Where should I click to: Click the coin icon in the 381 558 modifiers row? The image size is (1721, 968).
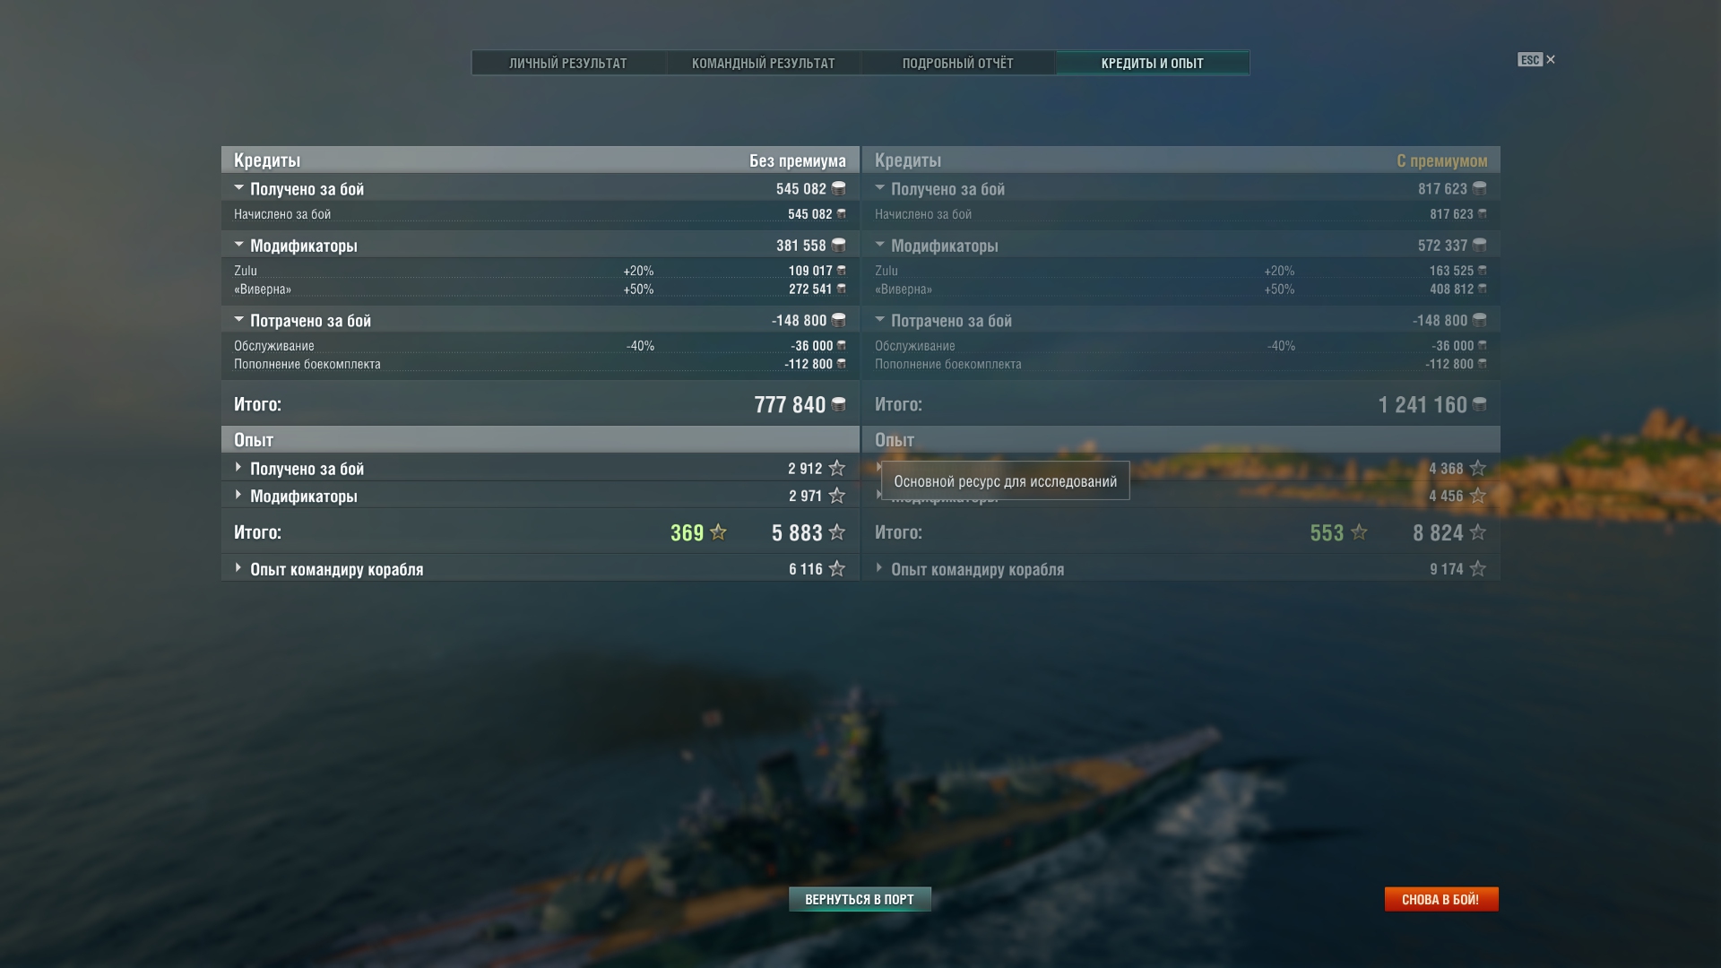pos(838,245)
